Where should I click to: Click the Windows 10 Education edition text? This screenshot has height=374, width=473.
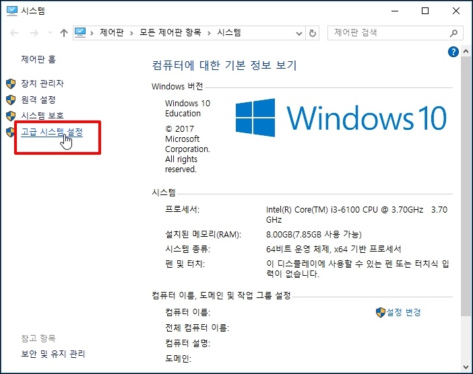click(x=187, y=108)
